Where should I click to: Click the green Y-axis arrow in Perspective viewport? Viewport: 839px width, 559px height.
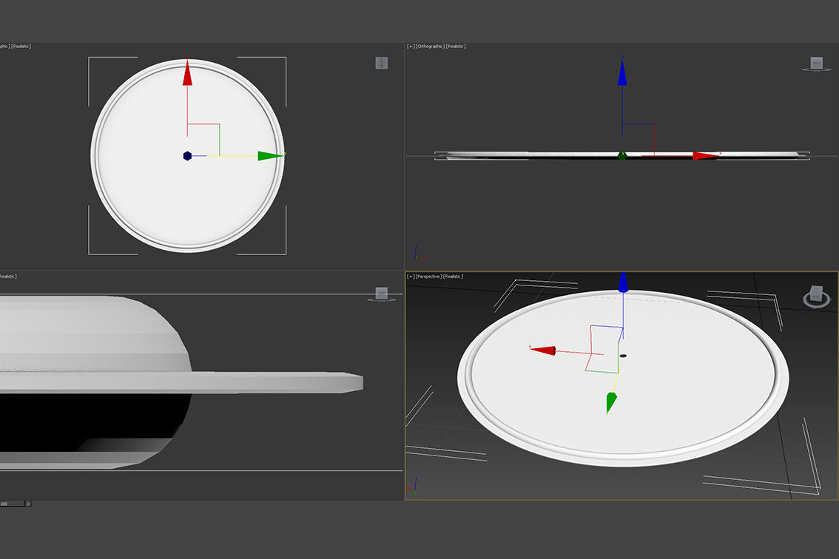click(610, 403)
